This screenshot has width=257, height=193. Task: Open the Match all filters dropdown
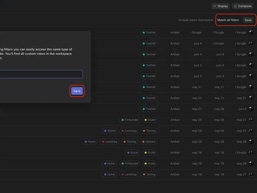[228, 20]
